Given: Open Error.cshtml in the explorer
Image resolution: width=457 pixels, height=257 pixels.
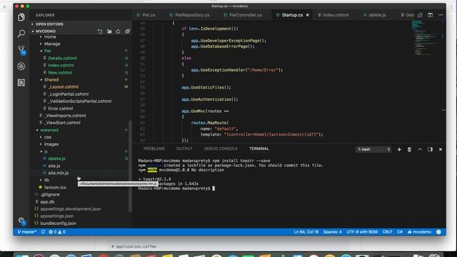Looking at the screenshot, I should click(x=60, y=109).
